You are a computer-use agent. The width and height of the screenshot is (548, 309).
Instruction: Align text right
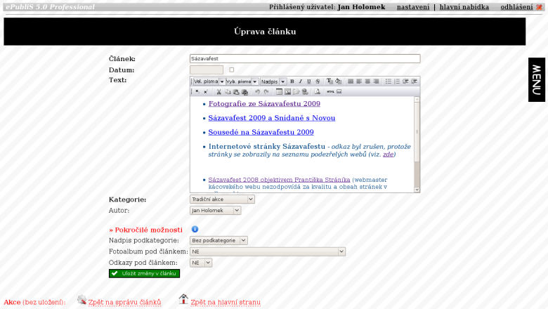pyautogui.click(x=376, y=81)
